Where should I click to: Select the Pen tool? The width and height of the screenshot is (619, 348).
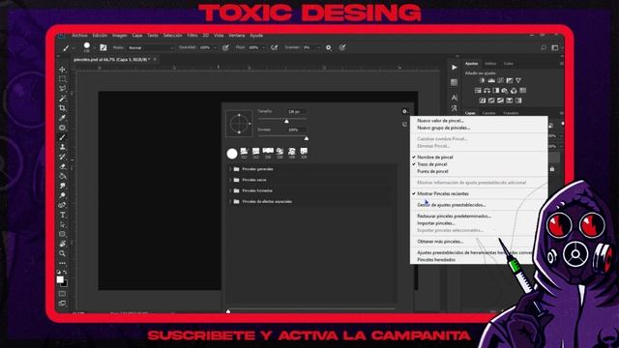coord(62,205)
